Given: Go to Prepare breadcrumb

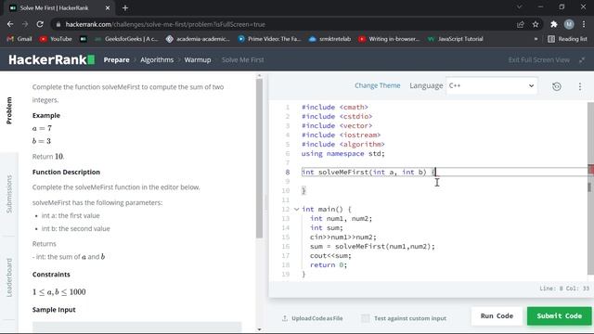Looking at the screenshot, I should [116, 59].
